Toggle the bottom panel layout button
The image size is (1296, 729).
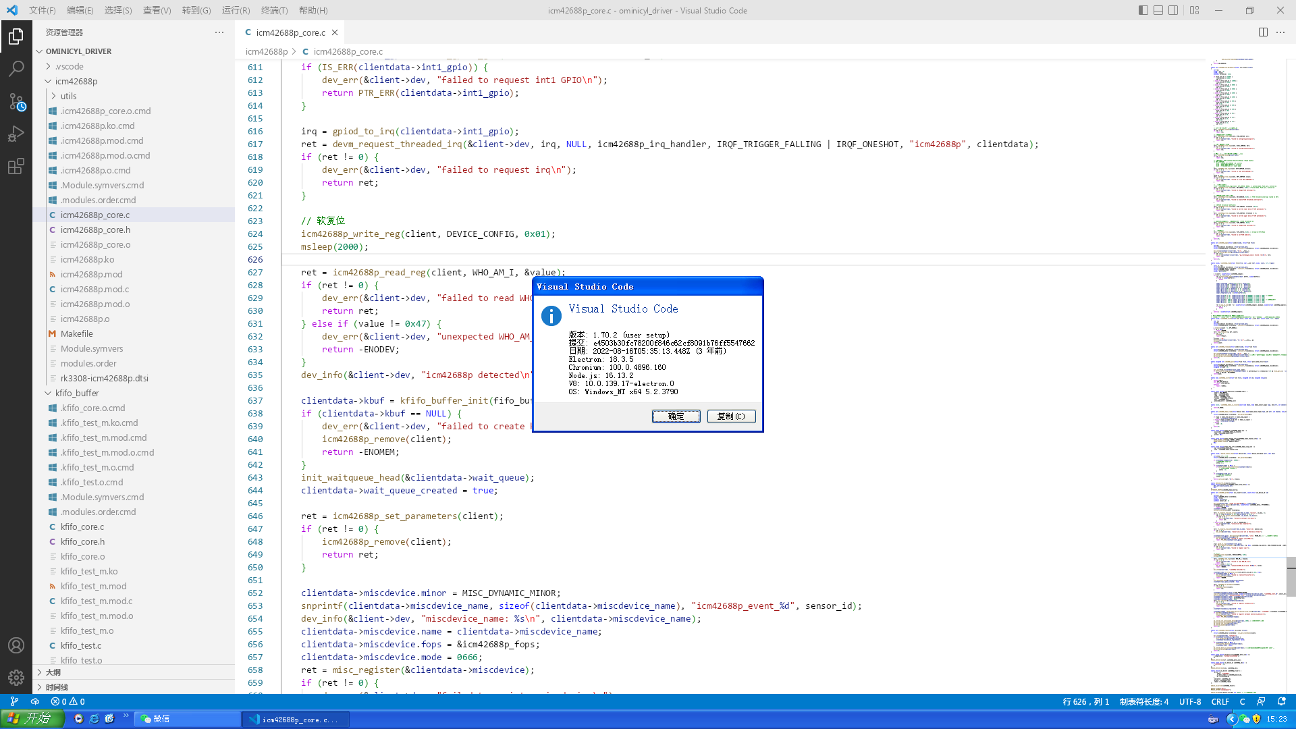point(1158,10)
